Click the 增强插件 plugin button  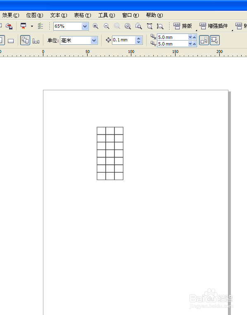coord(214,26)
